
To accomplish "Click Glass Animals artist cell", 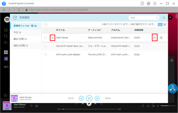I will 95,38.
